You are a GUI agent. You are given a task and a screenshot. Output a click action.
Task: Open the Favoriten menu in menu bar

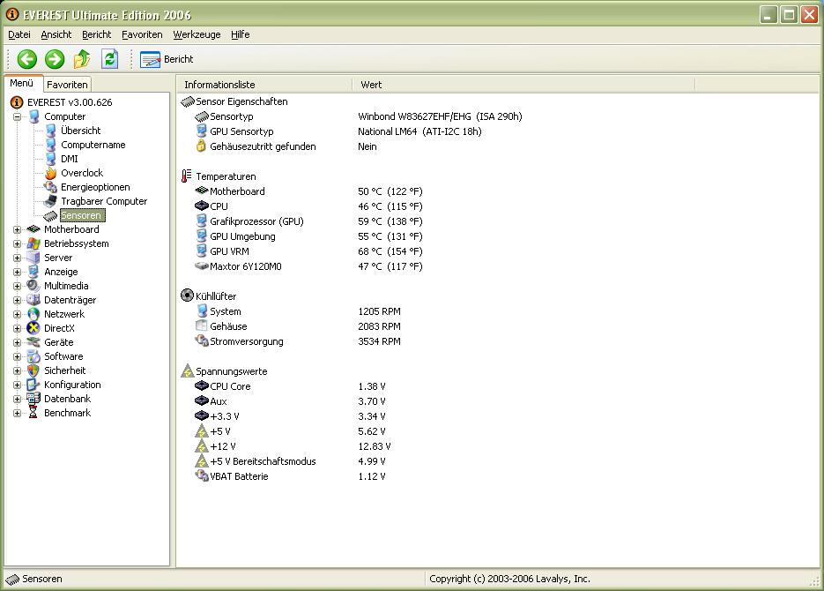[142, 34]
